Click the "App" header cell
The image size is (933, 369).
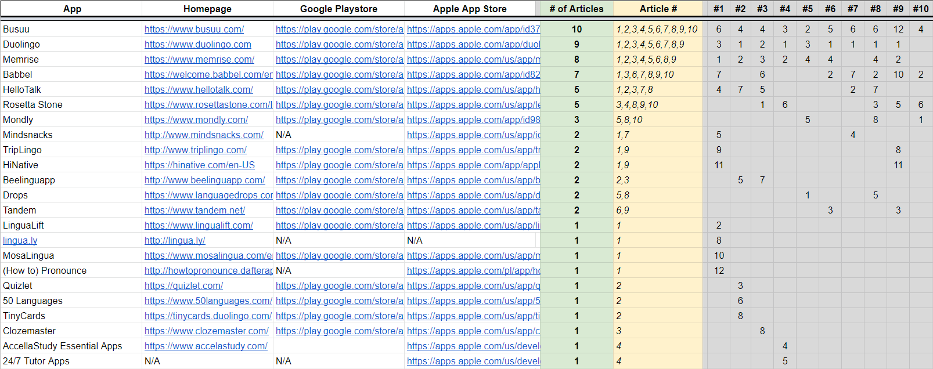pos(72,9)
